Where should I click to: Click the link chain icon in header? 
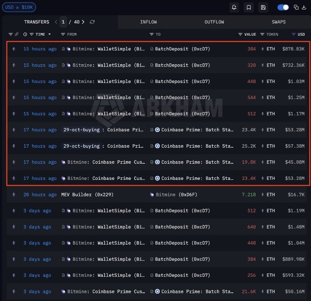click(x=16, y=34)
